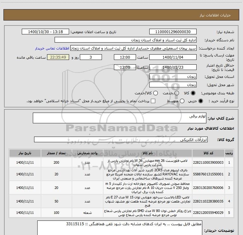Select the خدمت radio button
Image resolution: width=243 pixels, height=235 pixels.
(x=177, y=93)
